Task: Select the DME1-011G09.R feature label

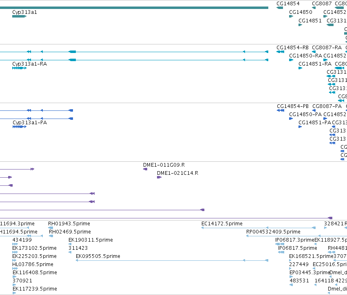Action: pyautogui.click(x=164, y=165)
